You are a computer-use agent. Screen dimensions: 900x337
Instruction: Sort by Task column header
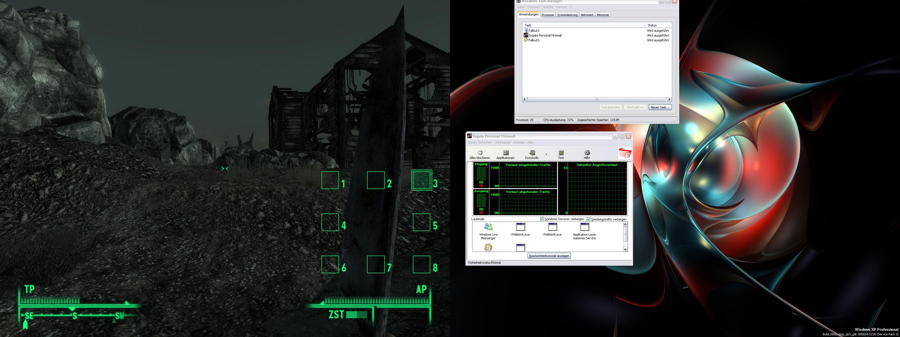[x=584, y=25]
